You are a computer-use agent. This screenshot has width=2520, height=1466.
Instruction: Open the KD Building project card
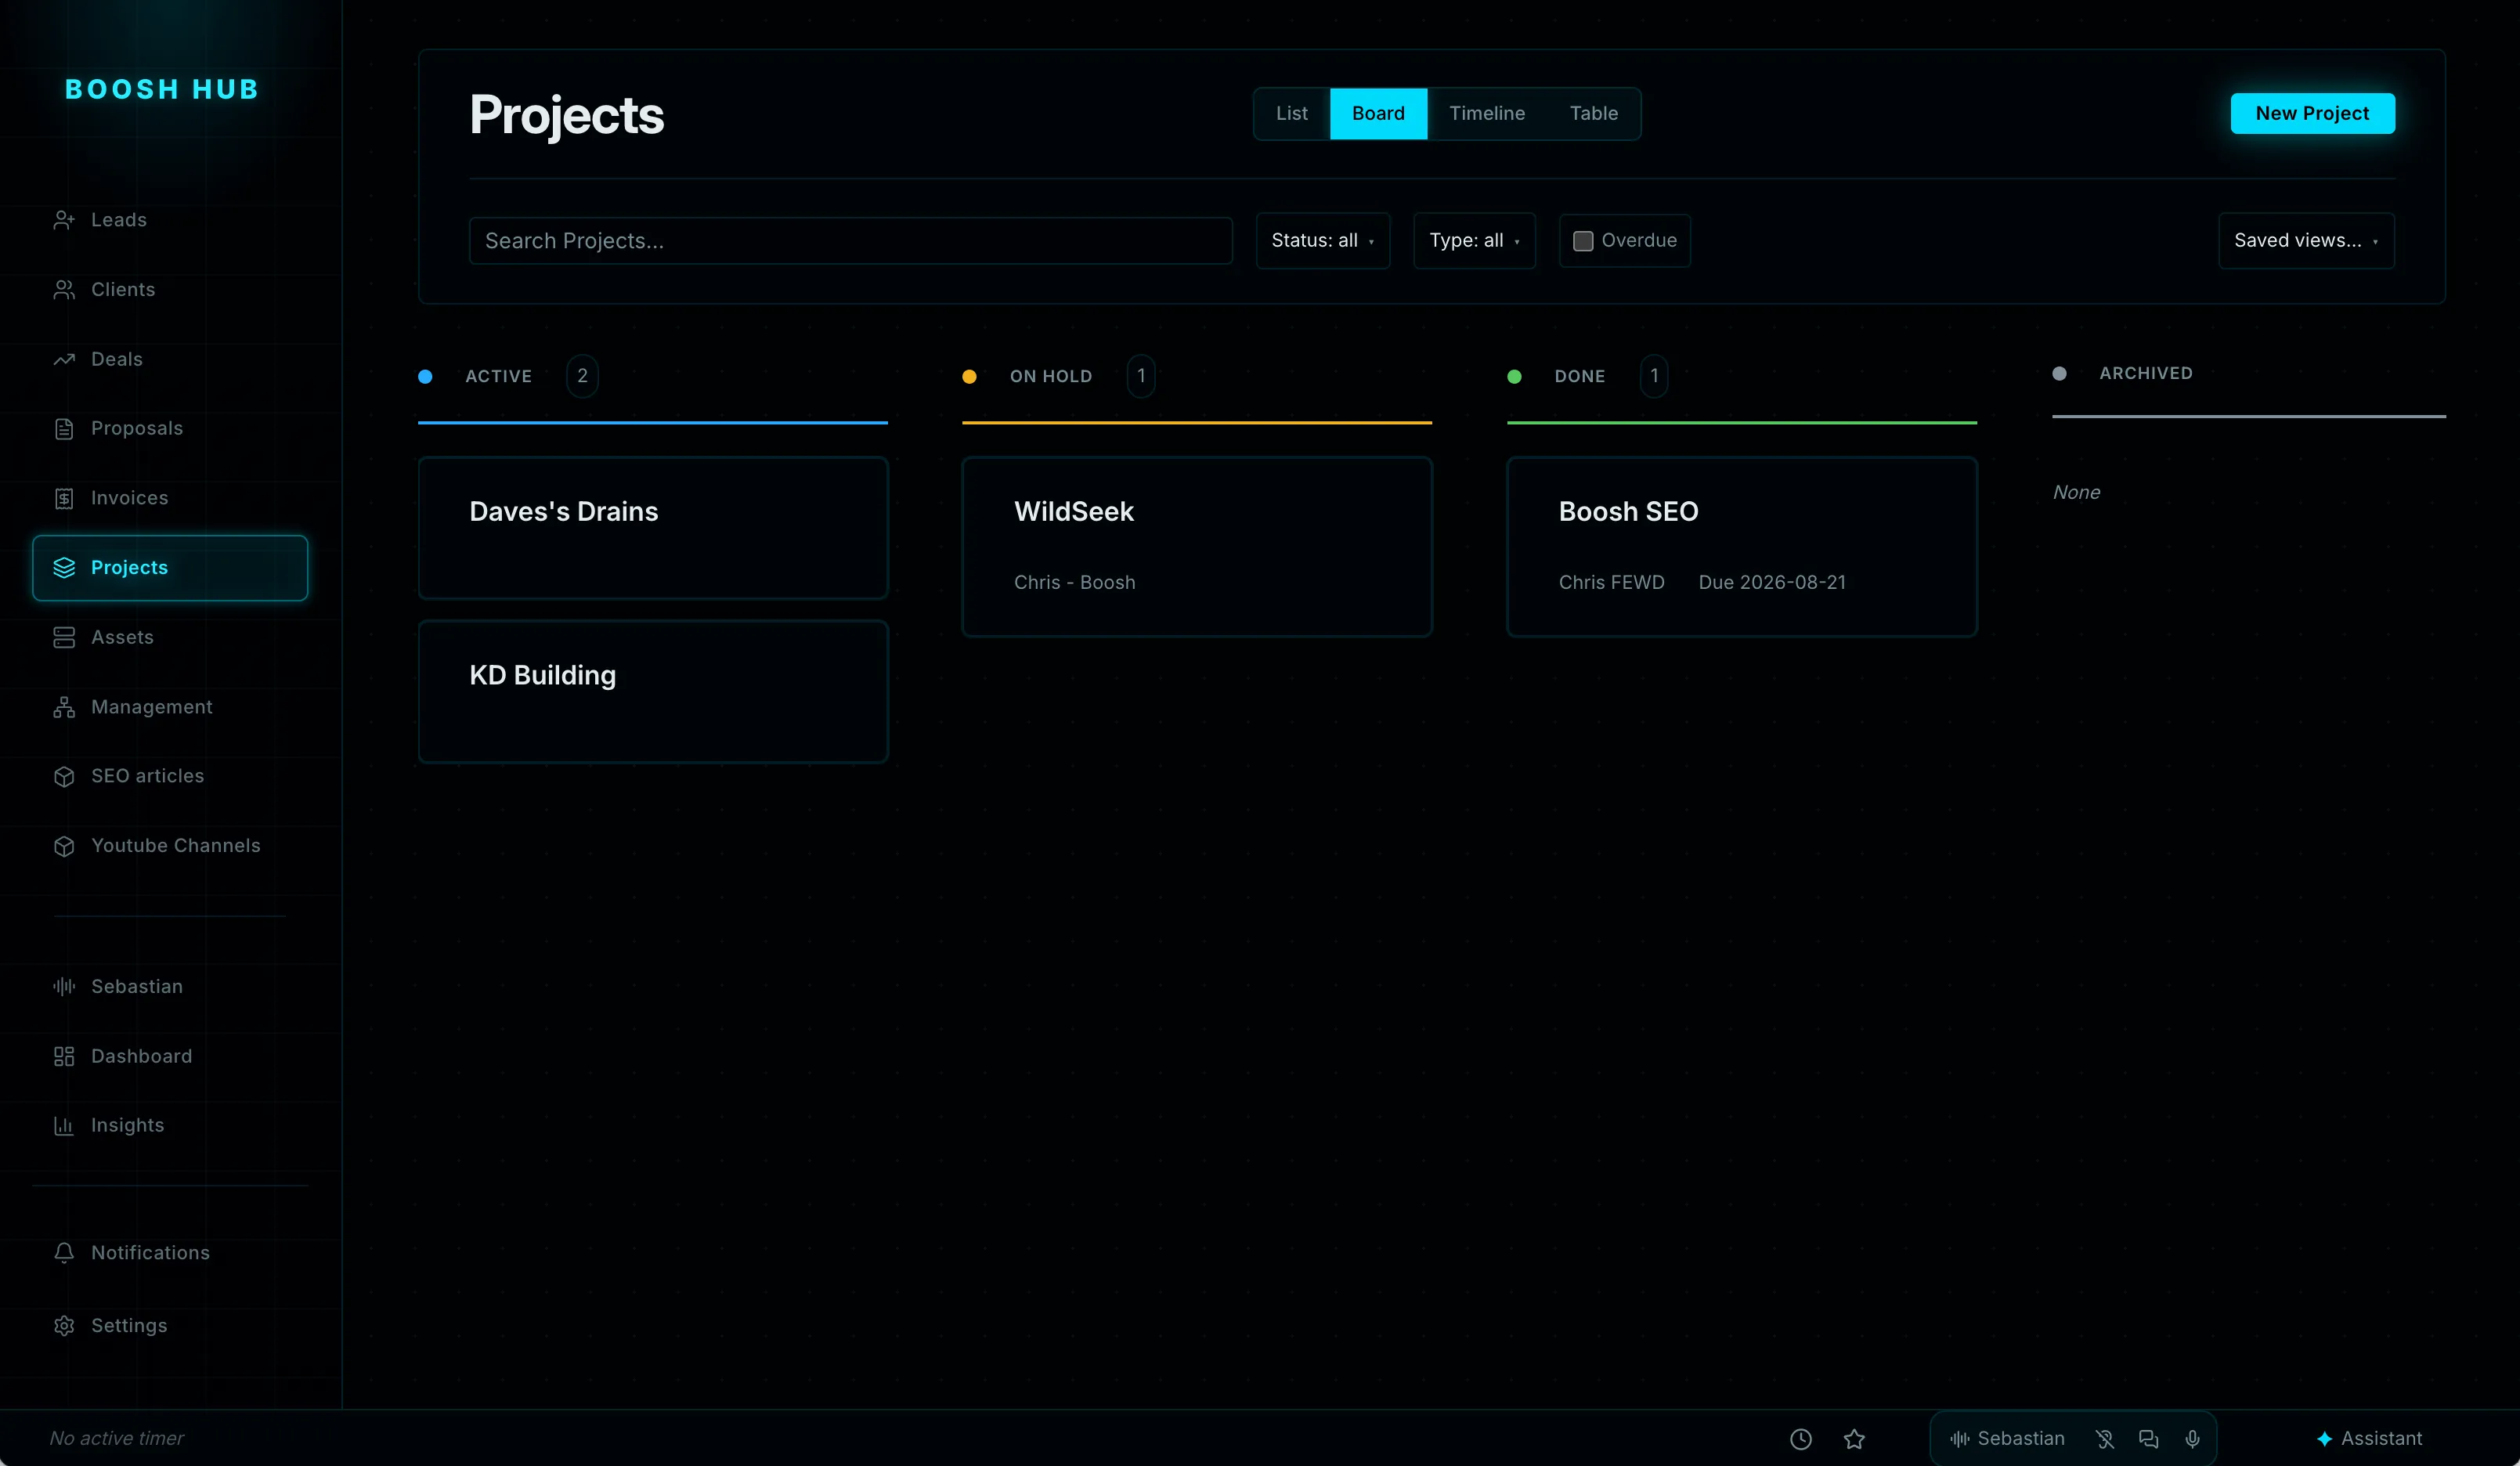coord(653,692)
